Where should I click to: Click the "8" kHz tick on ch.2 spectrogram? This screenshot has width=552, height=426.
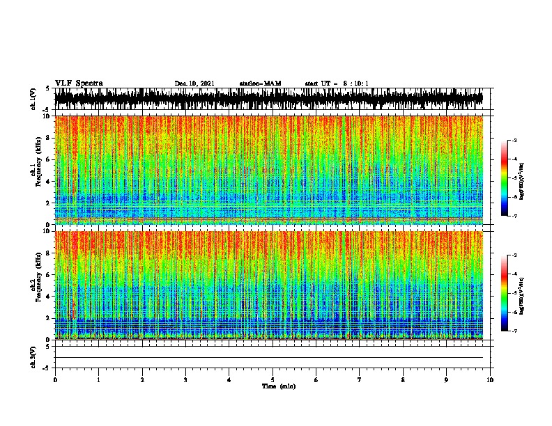(x=49, y=253)
